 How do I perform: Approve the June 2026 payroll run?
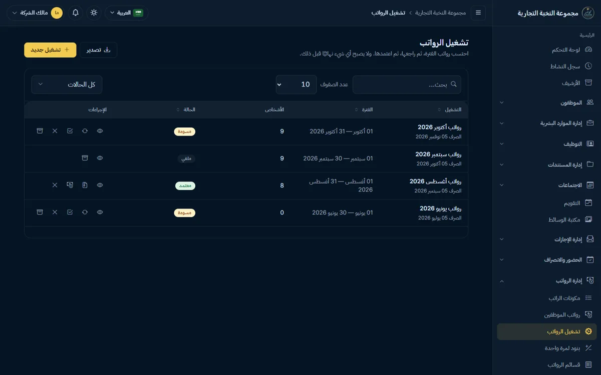70,212
